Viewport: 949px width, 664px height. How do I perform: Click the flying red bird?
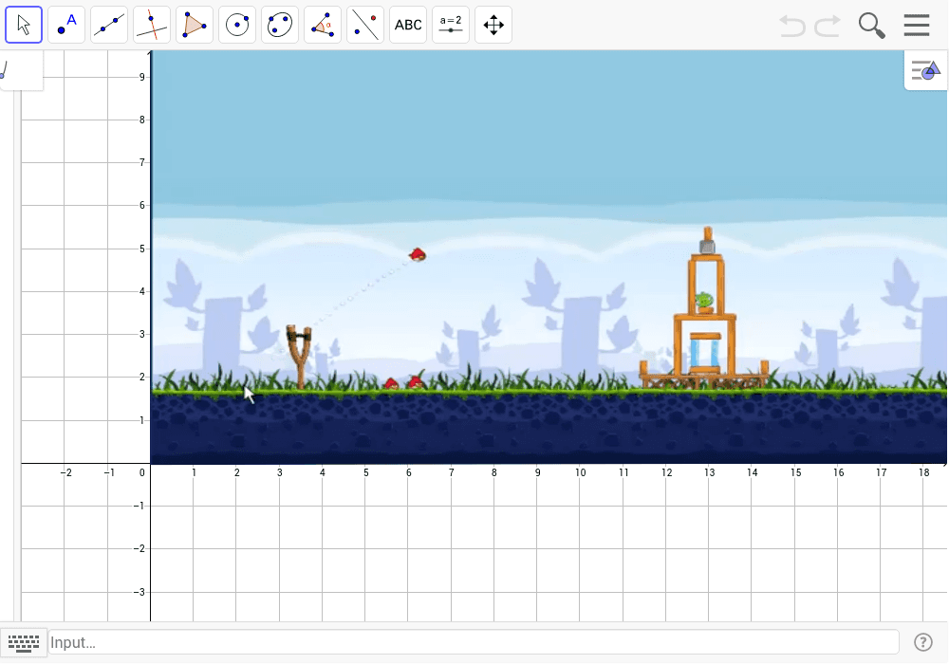click(x=418, y=254)
